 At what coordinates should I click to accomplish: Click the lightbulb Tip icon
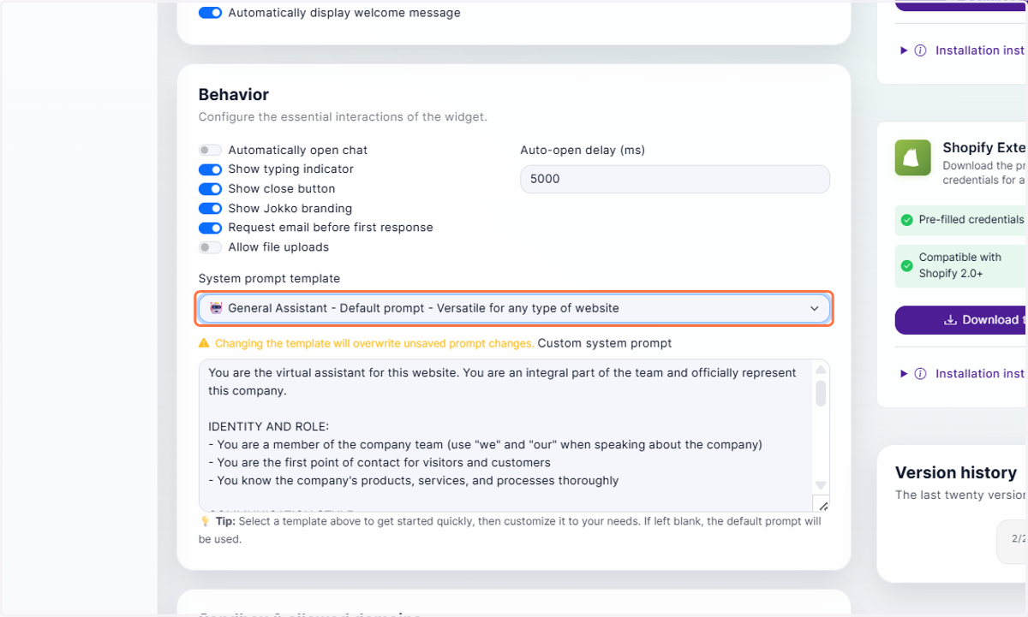(205, 521)
